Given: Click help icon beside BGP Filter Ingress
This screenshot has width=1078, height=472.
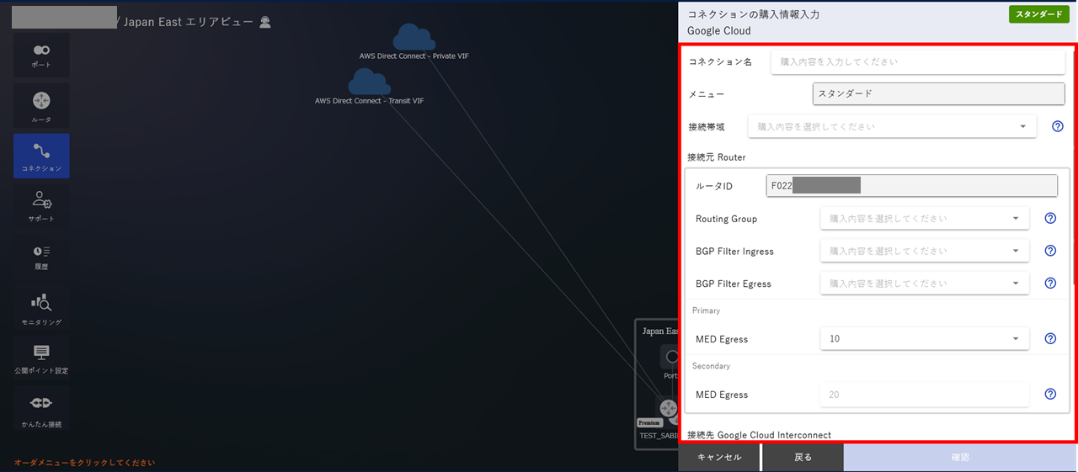Looking at the screenshot, I should (1050, 251).
